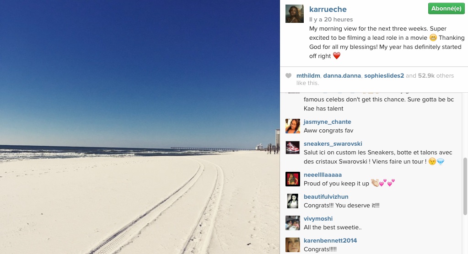Click the beach photo
The width and height of the screenshot is (468, 254).
point(140,127)
